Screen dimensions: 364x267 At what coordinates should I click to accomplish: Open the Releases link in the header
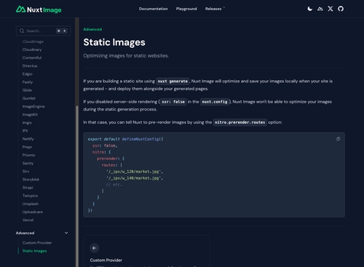[213, 9]
